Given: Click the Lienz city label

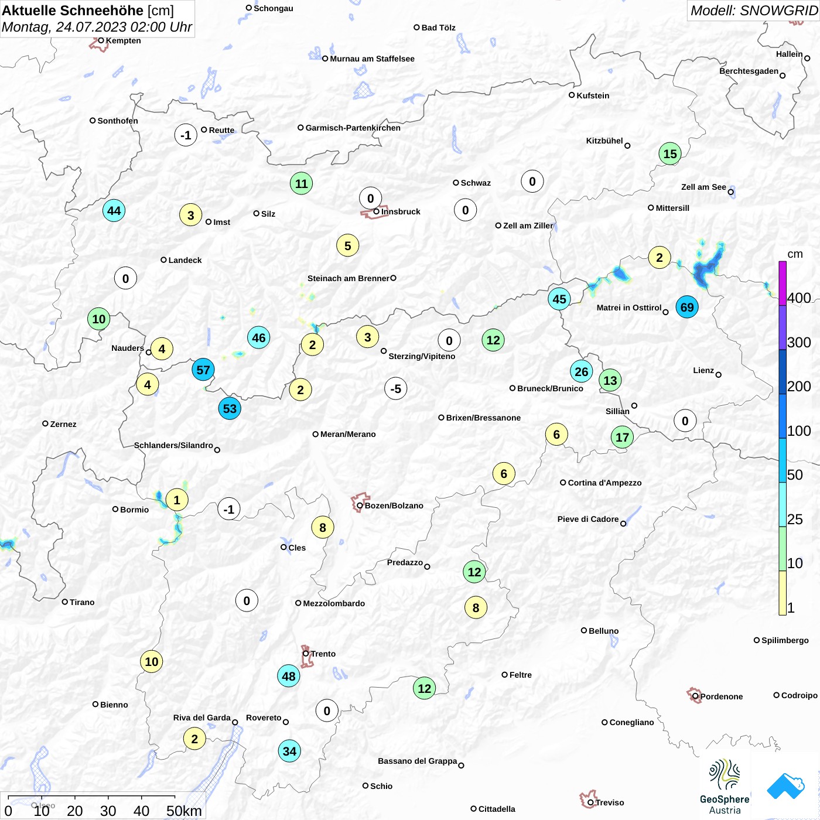Looking at the screenshot, I should tap(703, 370).
